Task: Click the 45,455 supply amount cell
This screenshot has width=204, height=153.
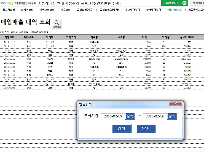Action: coord(188,50)
